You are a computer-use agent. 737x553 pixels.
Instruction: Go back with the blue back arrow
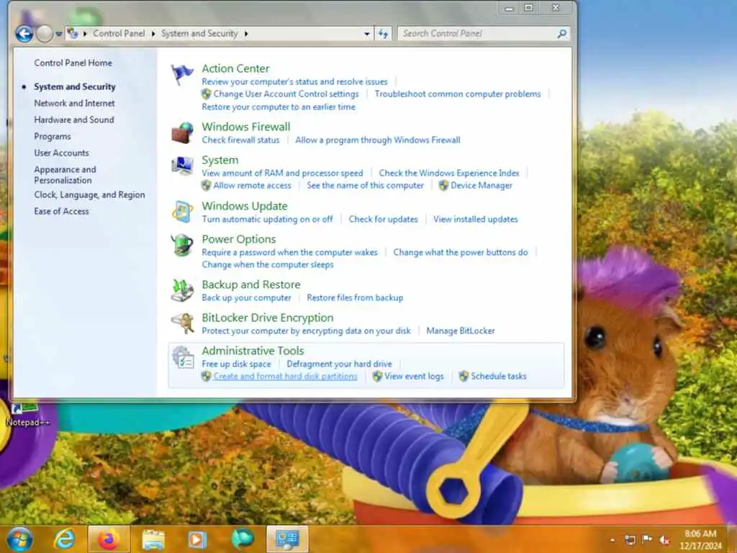click(24, 34)
